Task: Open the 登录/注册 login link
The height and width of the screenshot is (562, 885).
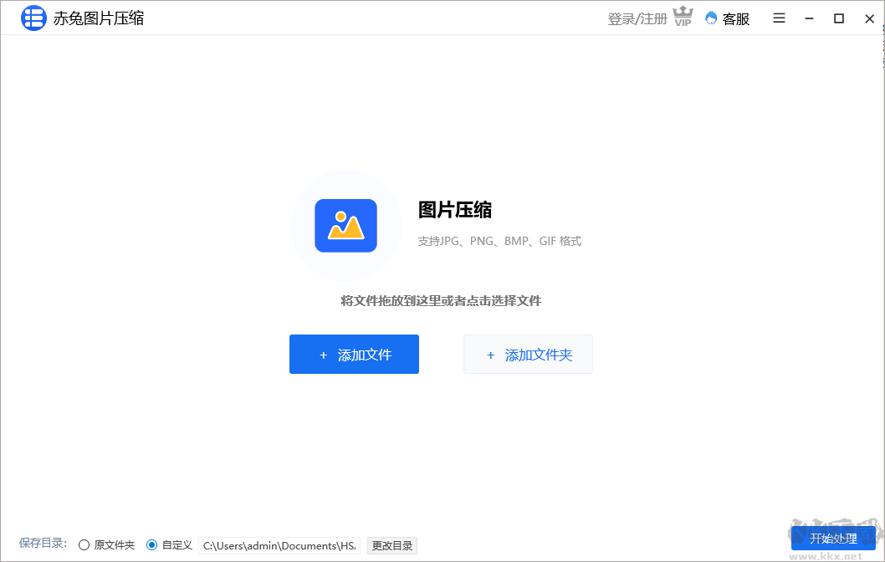Action: (635, 18)
